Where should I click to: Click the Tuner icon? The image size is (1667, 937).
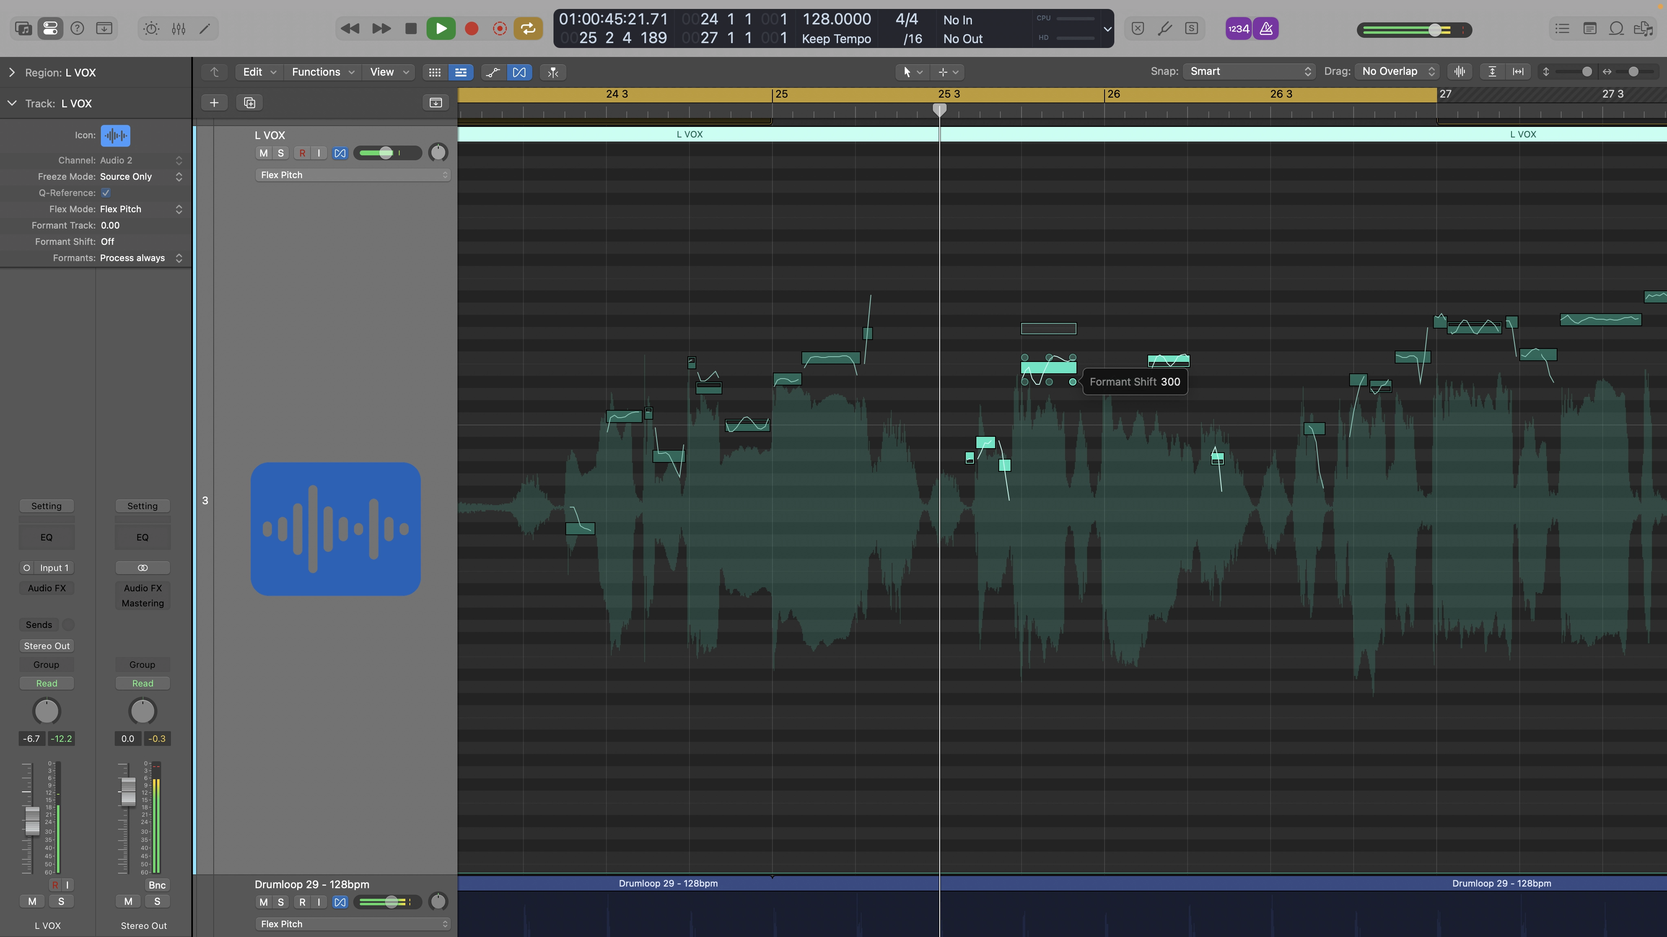tap(1165, 28)
